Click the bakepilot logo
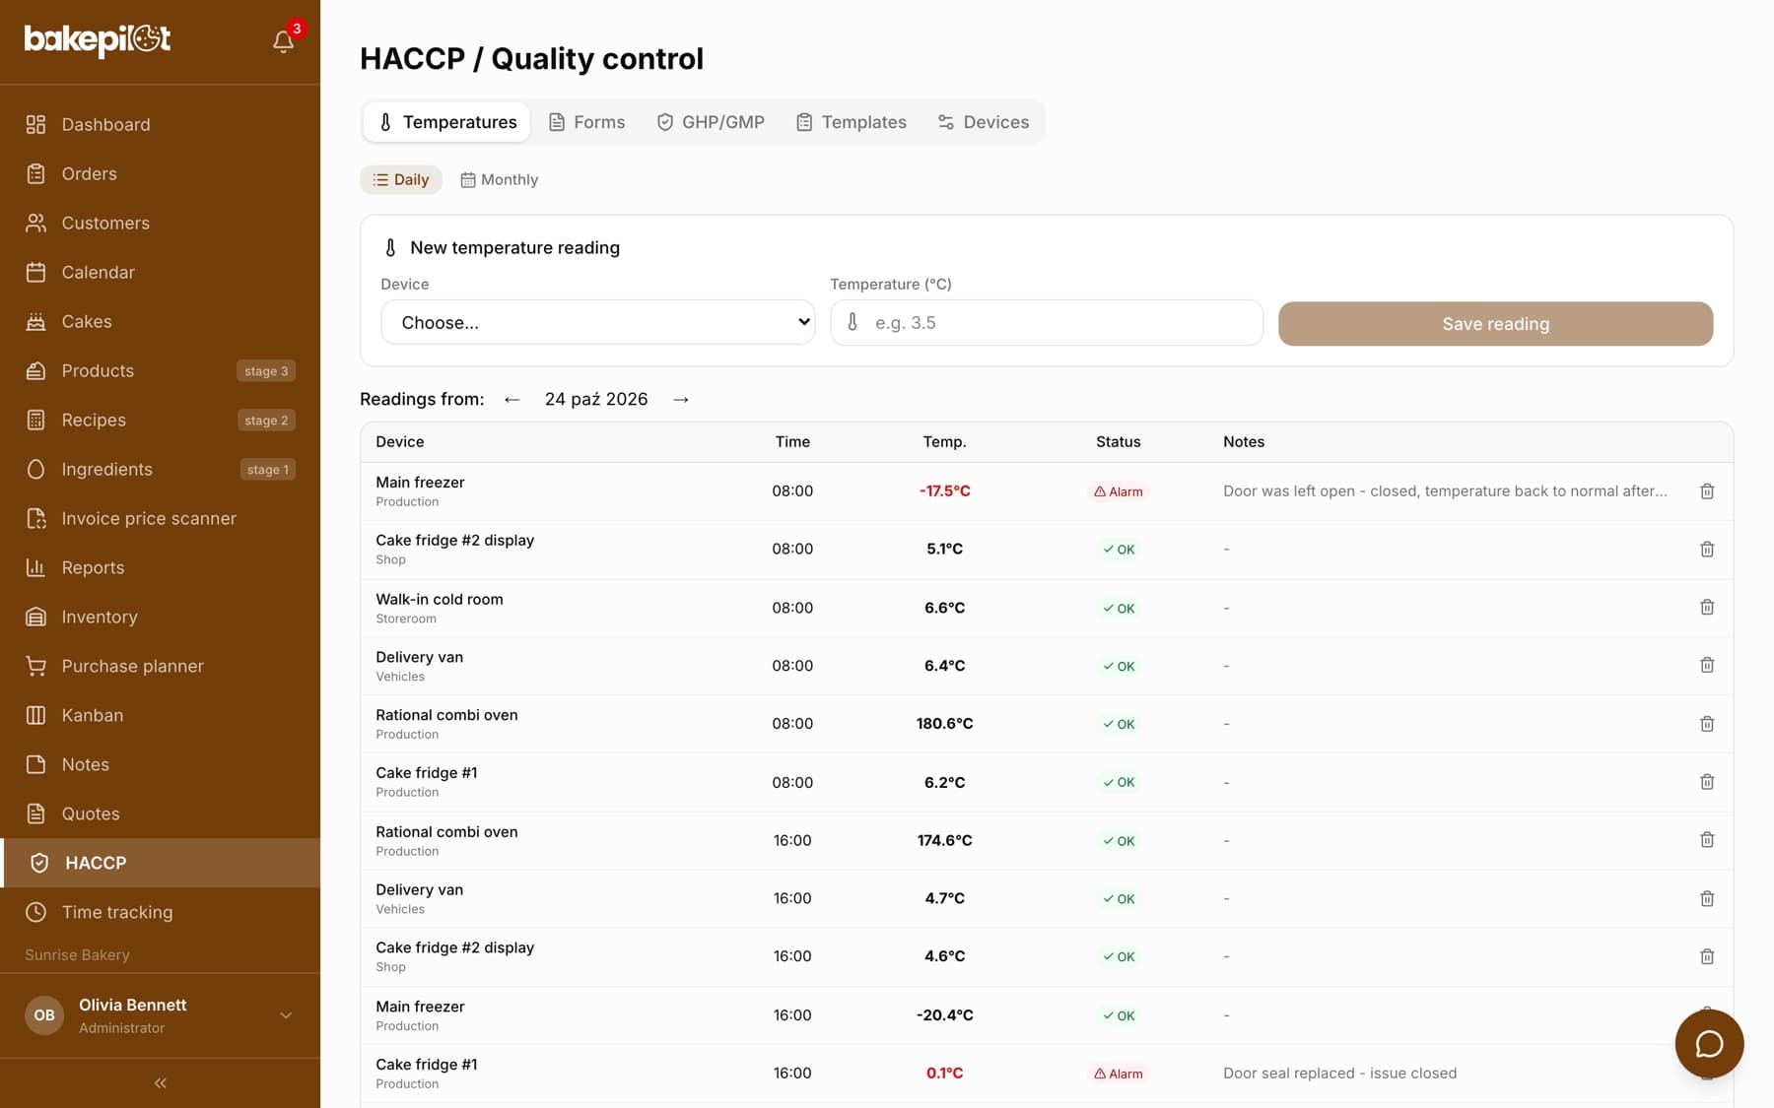Image resolution: width=1774 pixels, height=1108 pixels. 97,39
